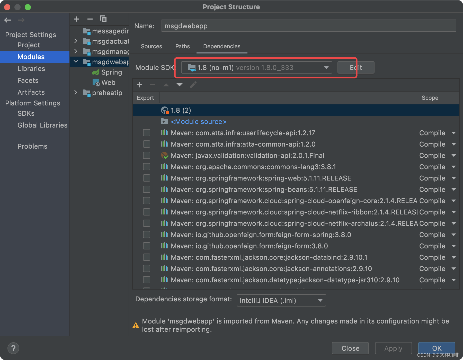Click the 1.8 (2) SDK globe icon
463x360 pixels.
[165, 110]
